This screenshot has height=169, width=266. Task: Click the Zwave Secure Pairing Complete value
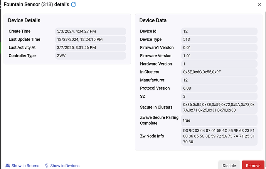click(219, 120)
